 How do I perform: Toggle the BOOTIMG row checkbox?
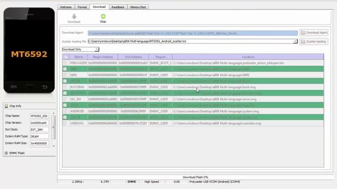[65, 87]
